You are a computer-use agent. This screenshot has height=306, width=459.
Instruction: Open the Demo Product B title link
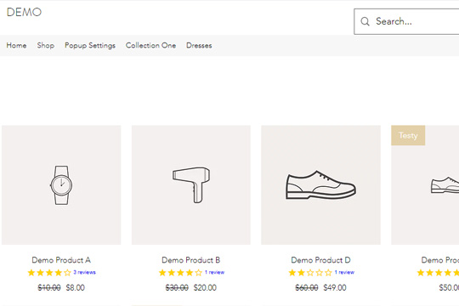191,260
